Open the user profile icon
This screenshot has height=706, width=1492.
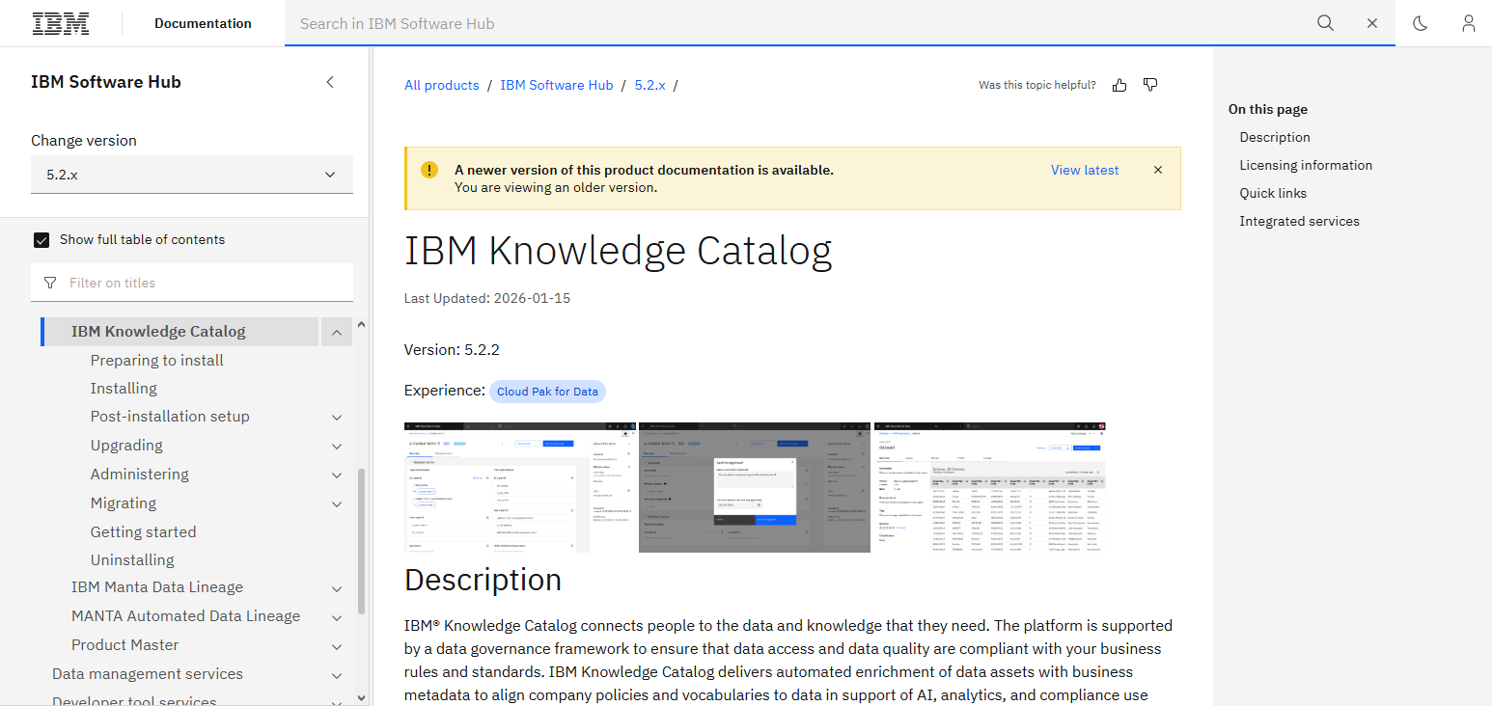pos(1468,23)
